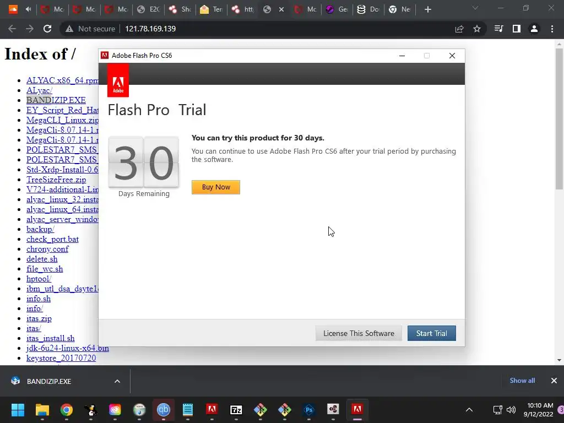Open Chrome profile avatar menu
This screenshot has width=564, height=423.
(x=534, y=29)
